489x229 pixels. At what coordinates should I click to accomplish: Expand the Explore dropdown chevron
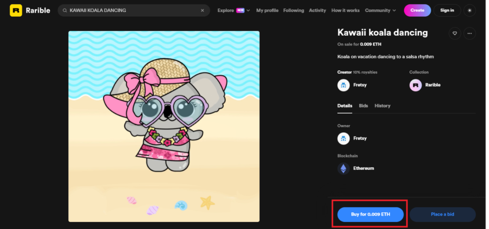[x=248, y=10]
